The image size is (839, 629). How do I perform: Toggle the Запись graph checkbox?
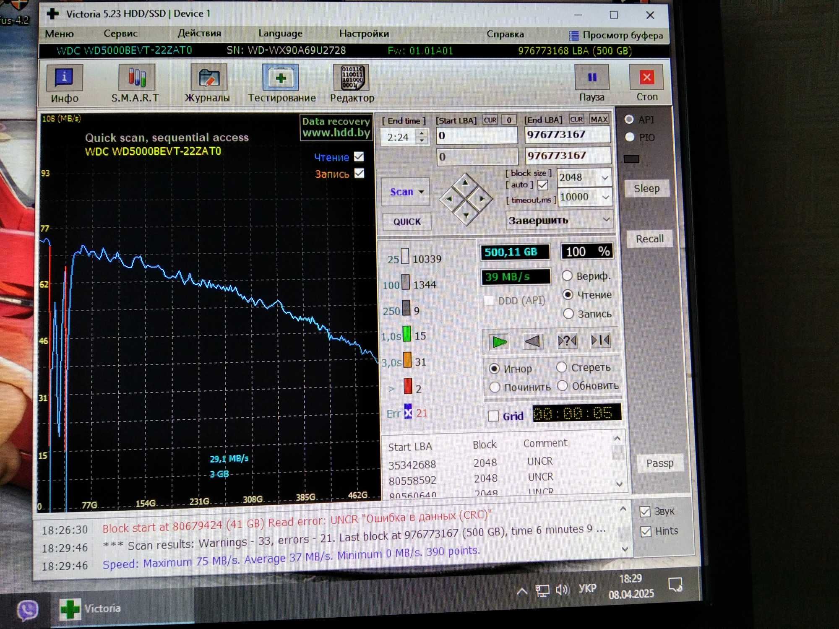pyautogui.click(x=360, y=173)
